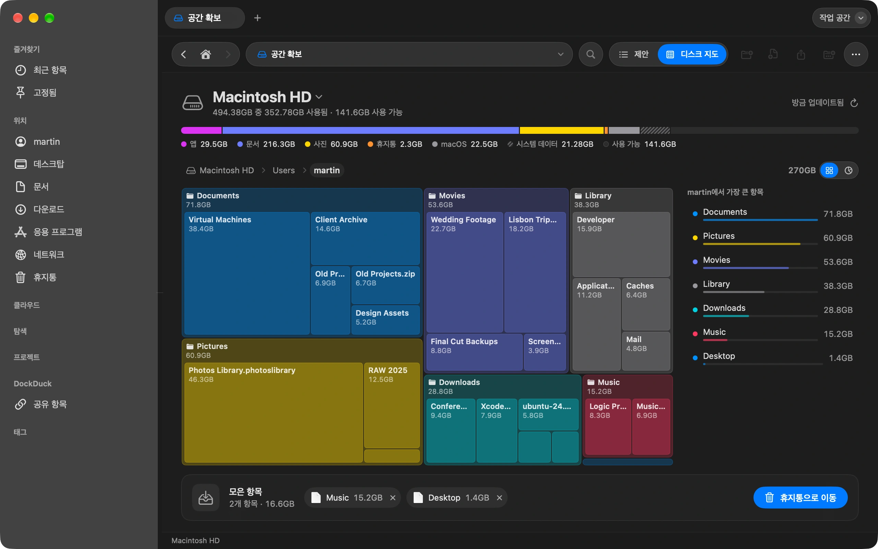The height and width of the screenshot is (549, 878).
Task: Switch to 제안 list view
Action: 633,55
